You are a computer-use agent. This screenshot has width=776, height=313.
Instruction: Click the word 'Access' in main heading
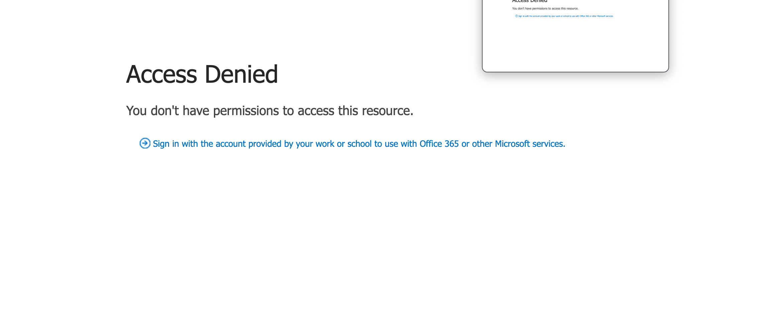click(x=161, y=74)
